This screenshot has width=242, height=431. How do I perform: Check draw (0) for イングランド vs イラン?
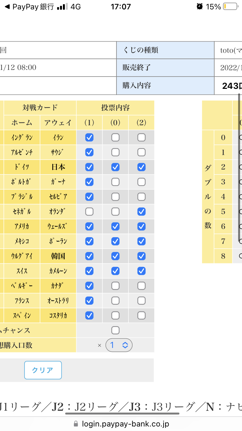tap(115, 138)
